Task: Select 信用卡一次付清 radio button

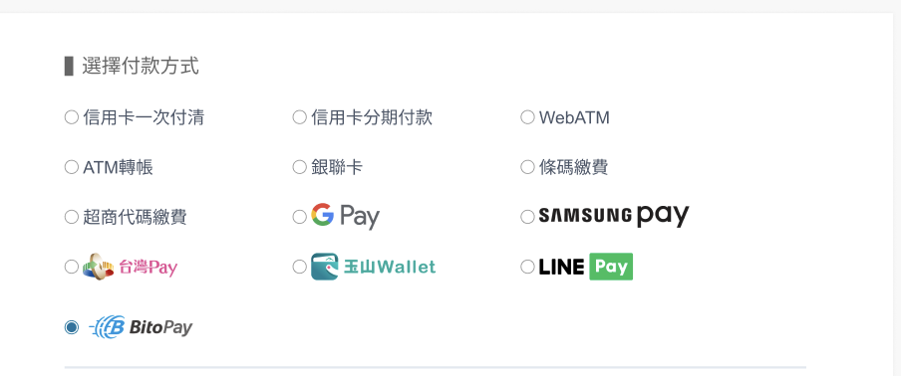Action: 71,118
